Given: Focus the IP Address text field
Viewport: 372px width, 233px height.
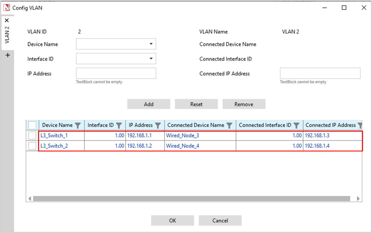Looking at the screenshot, I should click(x=116, y=73).
